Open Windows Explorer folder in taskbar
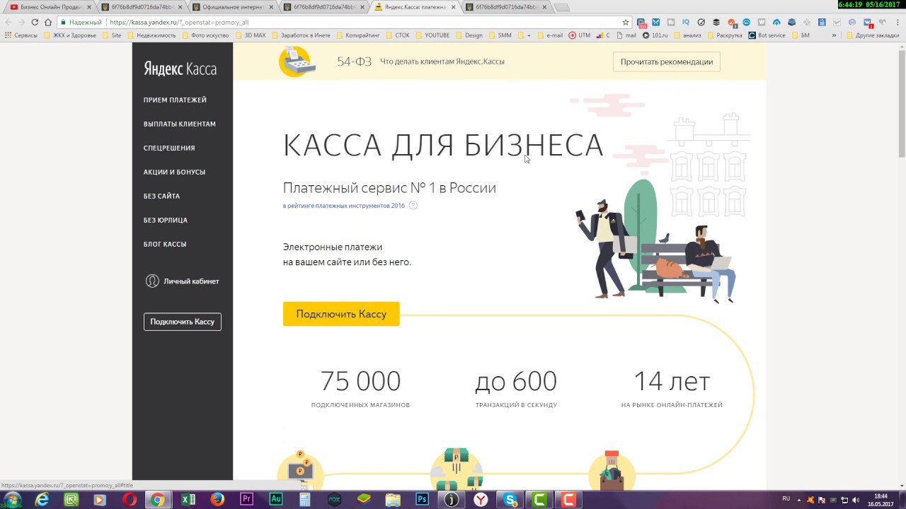The height and width of the screenshot is (509, 906). pos(393,500)
